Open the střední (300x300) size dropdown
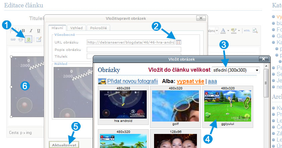The image size is (282, 148). (x=236, y=70)
